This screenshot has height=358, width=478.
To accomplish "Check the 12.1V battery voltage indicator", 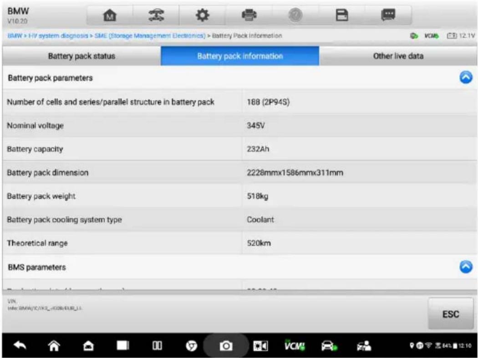I will tap(461, 36).
